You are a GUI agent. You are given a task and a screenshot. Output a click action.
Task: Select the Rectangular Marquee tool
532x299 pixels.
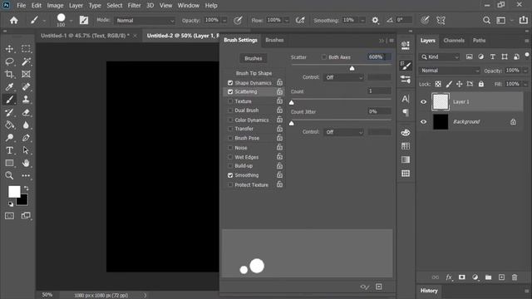(26, 49)
